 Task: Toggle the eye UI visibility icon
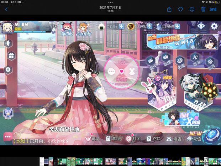click(x=201, y=26)
